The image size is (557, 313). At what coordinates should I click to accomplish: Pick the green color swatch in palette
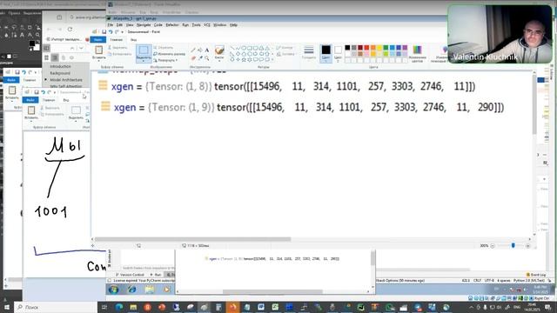pyautogui.click(x=386, y=48)
